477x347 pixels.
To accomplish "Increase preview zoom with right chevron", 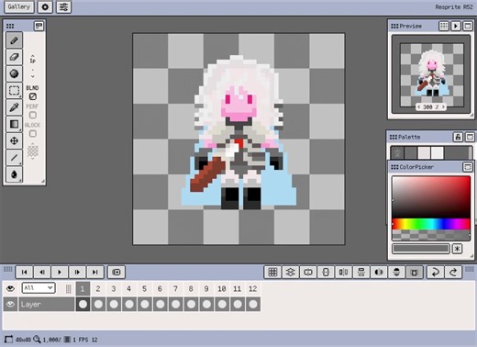I will (x=443, y=106).
